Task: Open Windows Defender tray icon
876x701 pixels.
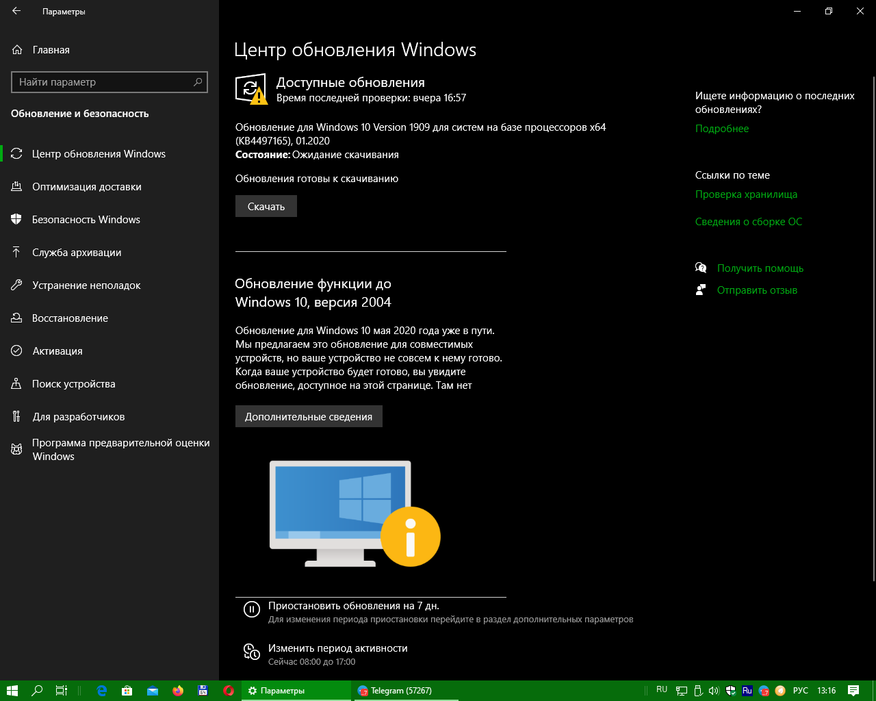Action: [x=730, y=691]
